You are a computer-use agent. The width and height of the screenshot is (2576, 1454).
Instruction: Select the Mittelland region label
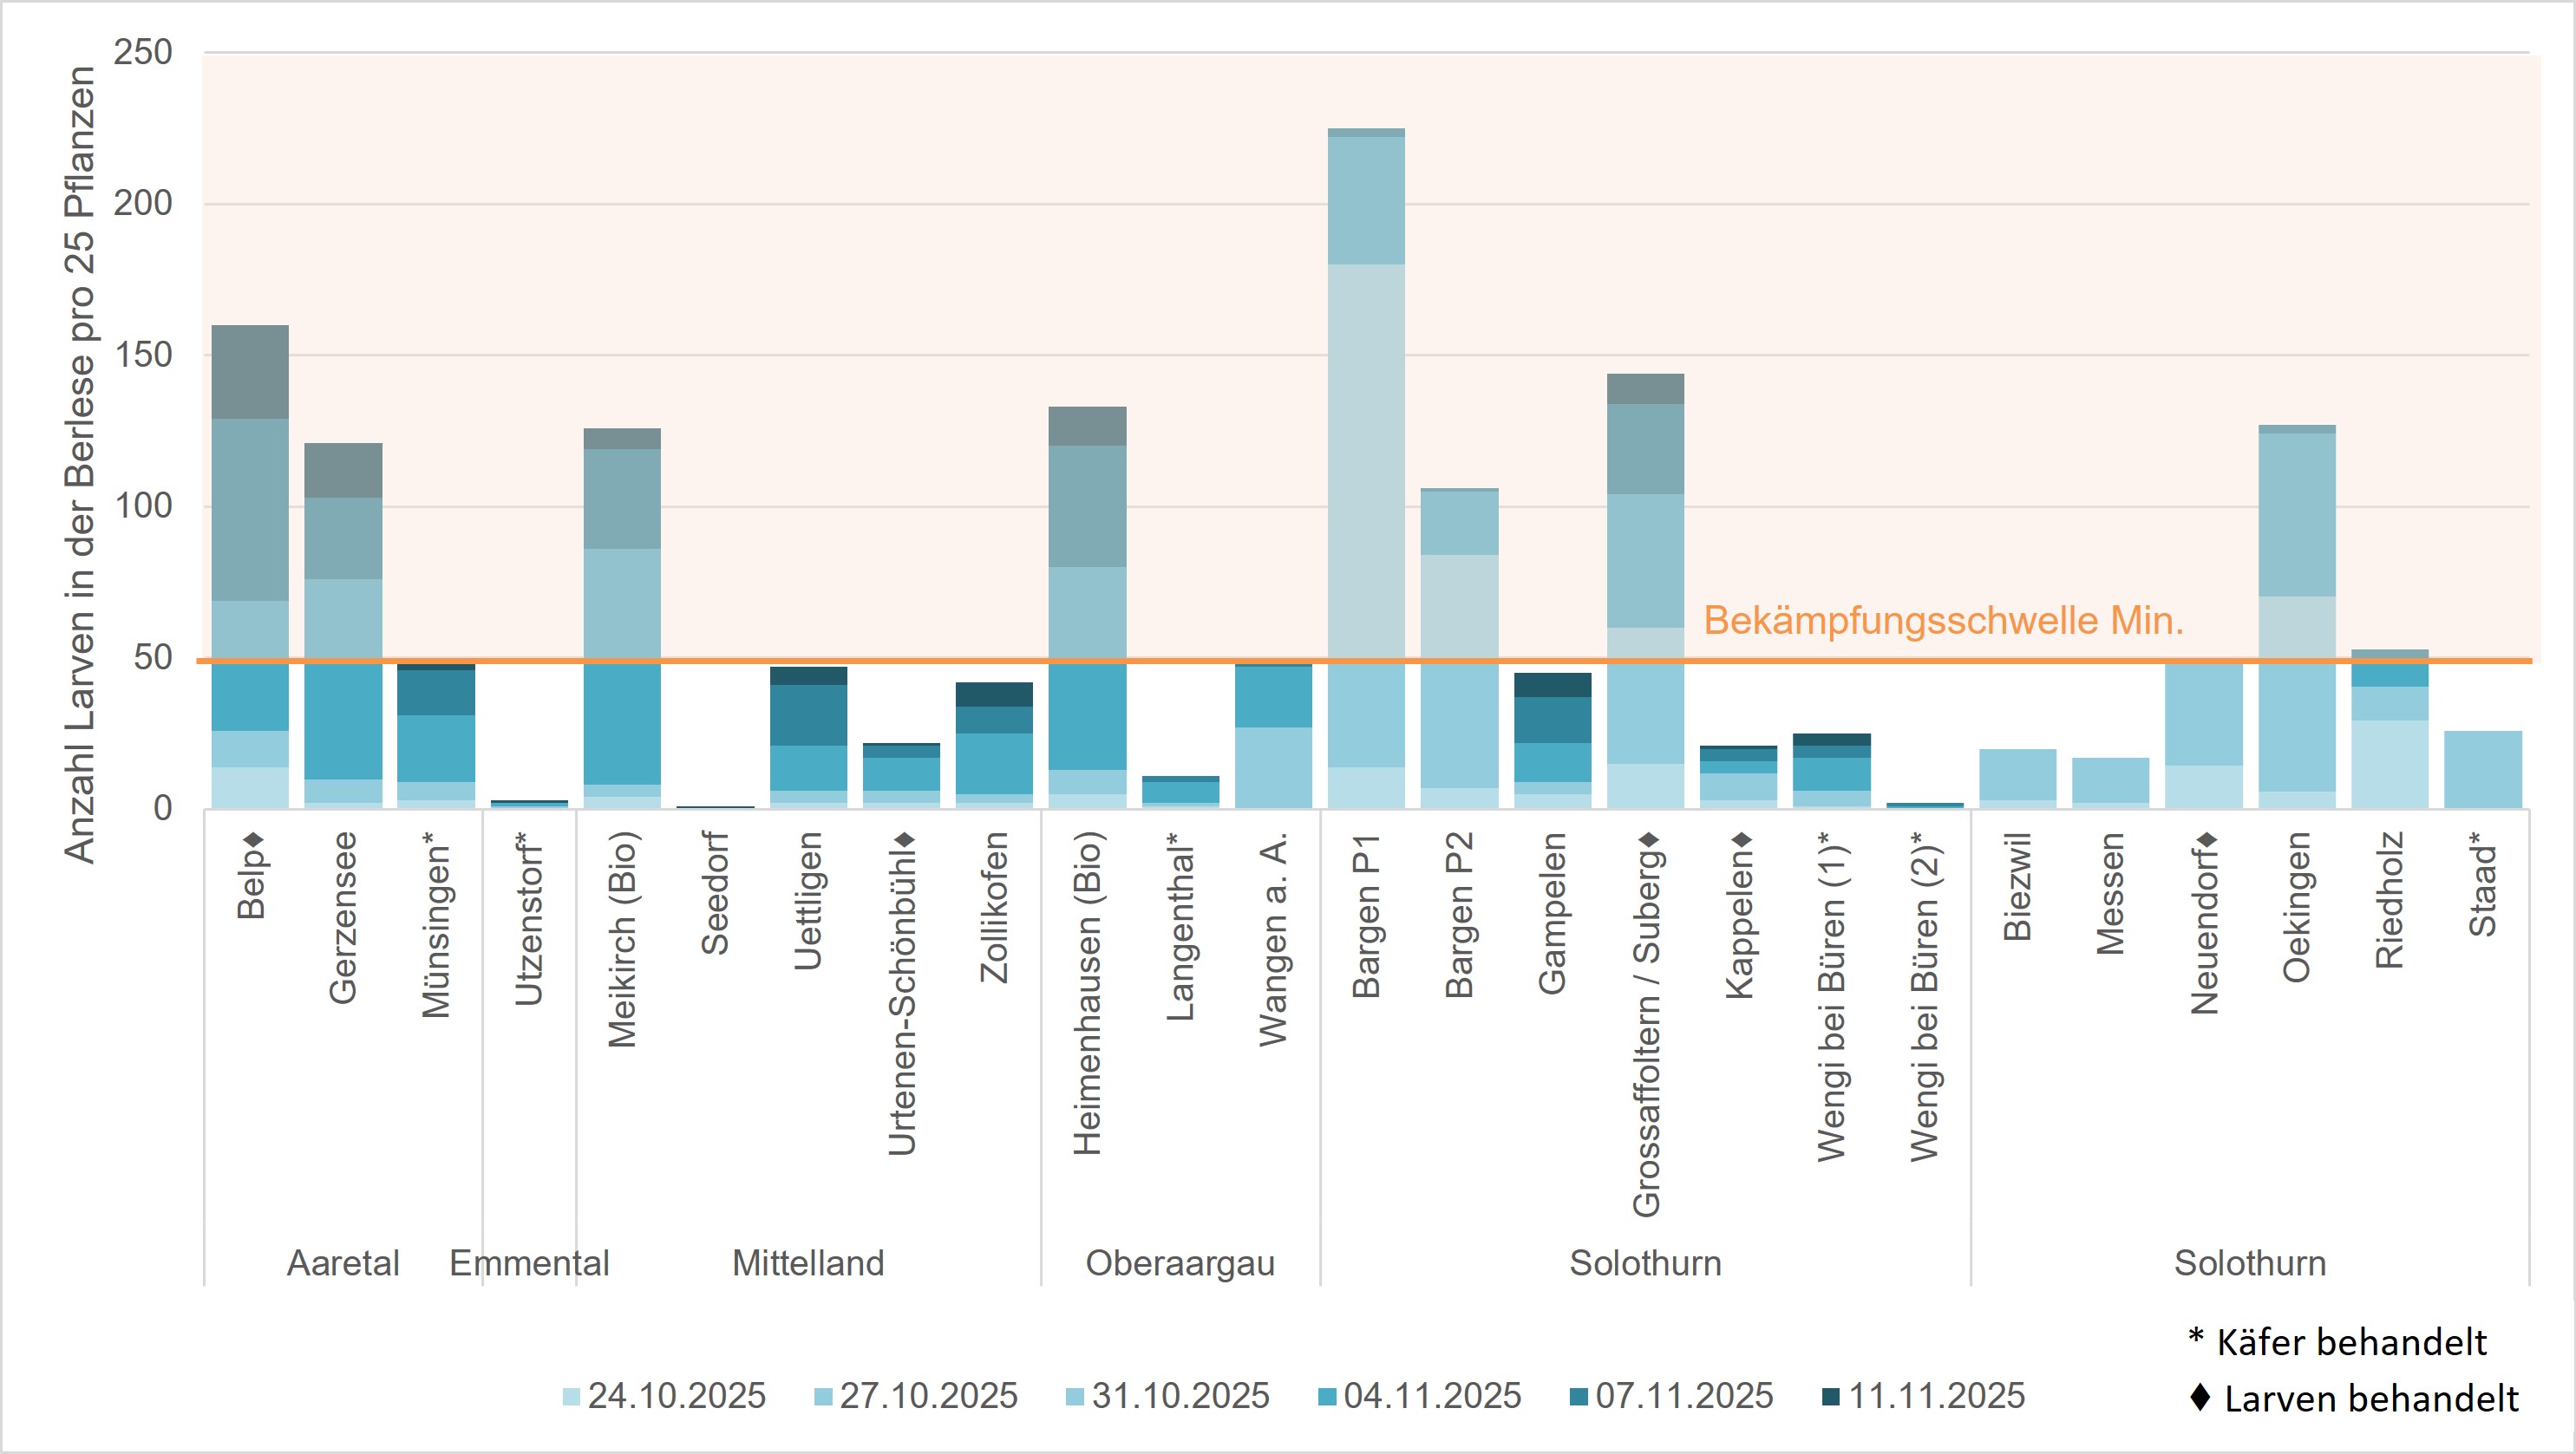[x=808, y=1263]
